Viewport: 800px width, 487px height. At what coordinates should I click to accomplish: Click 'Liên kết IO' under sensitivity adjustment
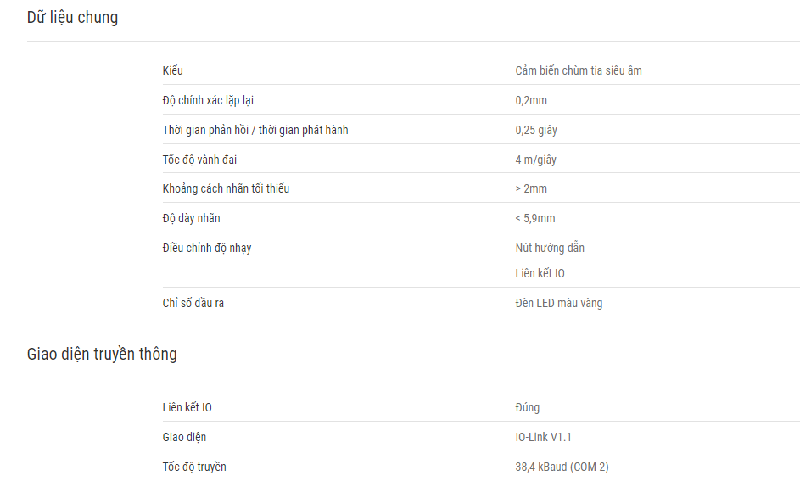[540, 273]
